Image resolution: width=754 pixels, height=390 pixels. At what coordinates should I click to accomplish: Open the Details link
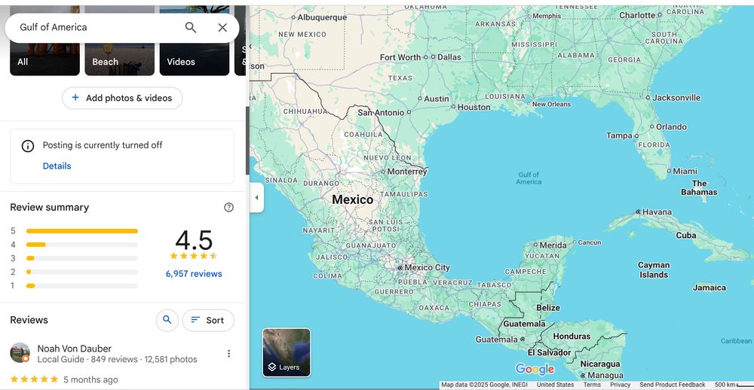coord(57,166)
